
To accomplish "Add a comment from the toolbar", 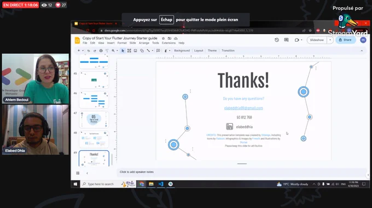I will [x=158, y=51].
